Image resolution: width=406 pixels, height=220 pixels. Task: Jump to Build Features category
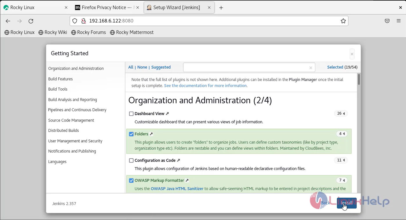click(60, 79)
